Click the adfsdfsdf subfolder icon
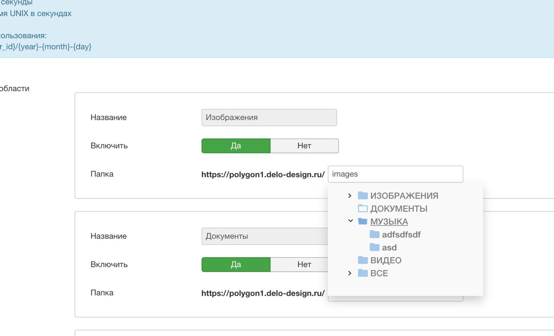The width and height of the screenshot is (554, 336). coord(374,234)
